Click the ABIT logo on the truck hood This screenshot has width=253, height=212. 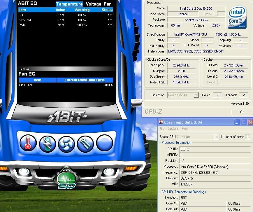[x=67, y=116]
